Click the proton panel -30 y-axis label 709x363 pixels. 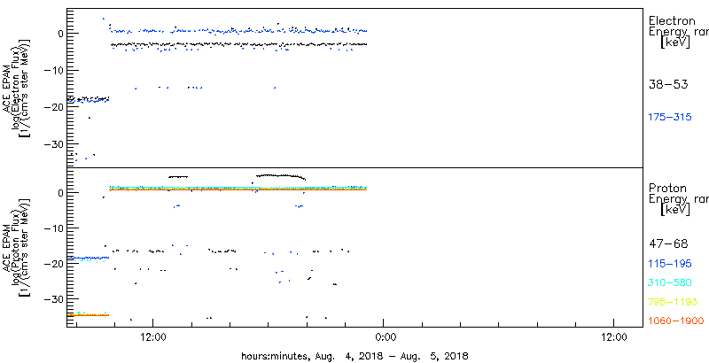pyautogui.click(x=56, y=300)
